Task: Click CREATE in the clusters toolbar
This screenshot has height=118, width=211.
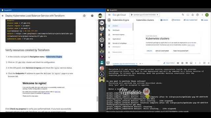Action: [164, 20]
